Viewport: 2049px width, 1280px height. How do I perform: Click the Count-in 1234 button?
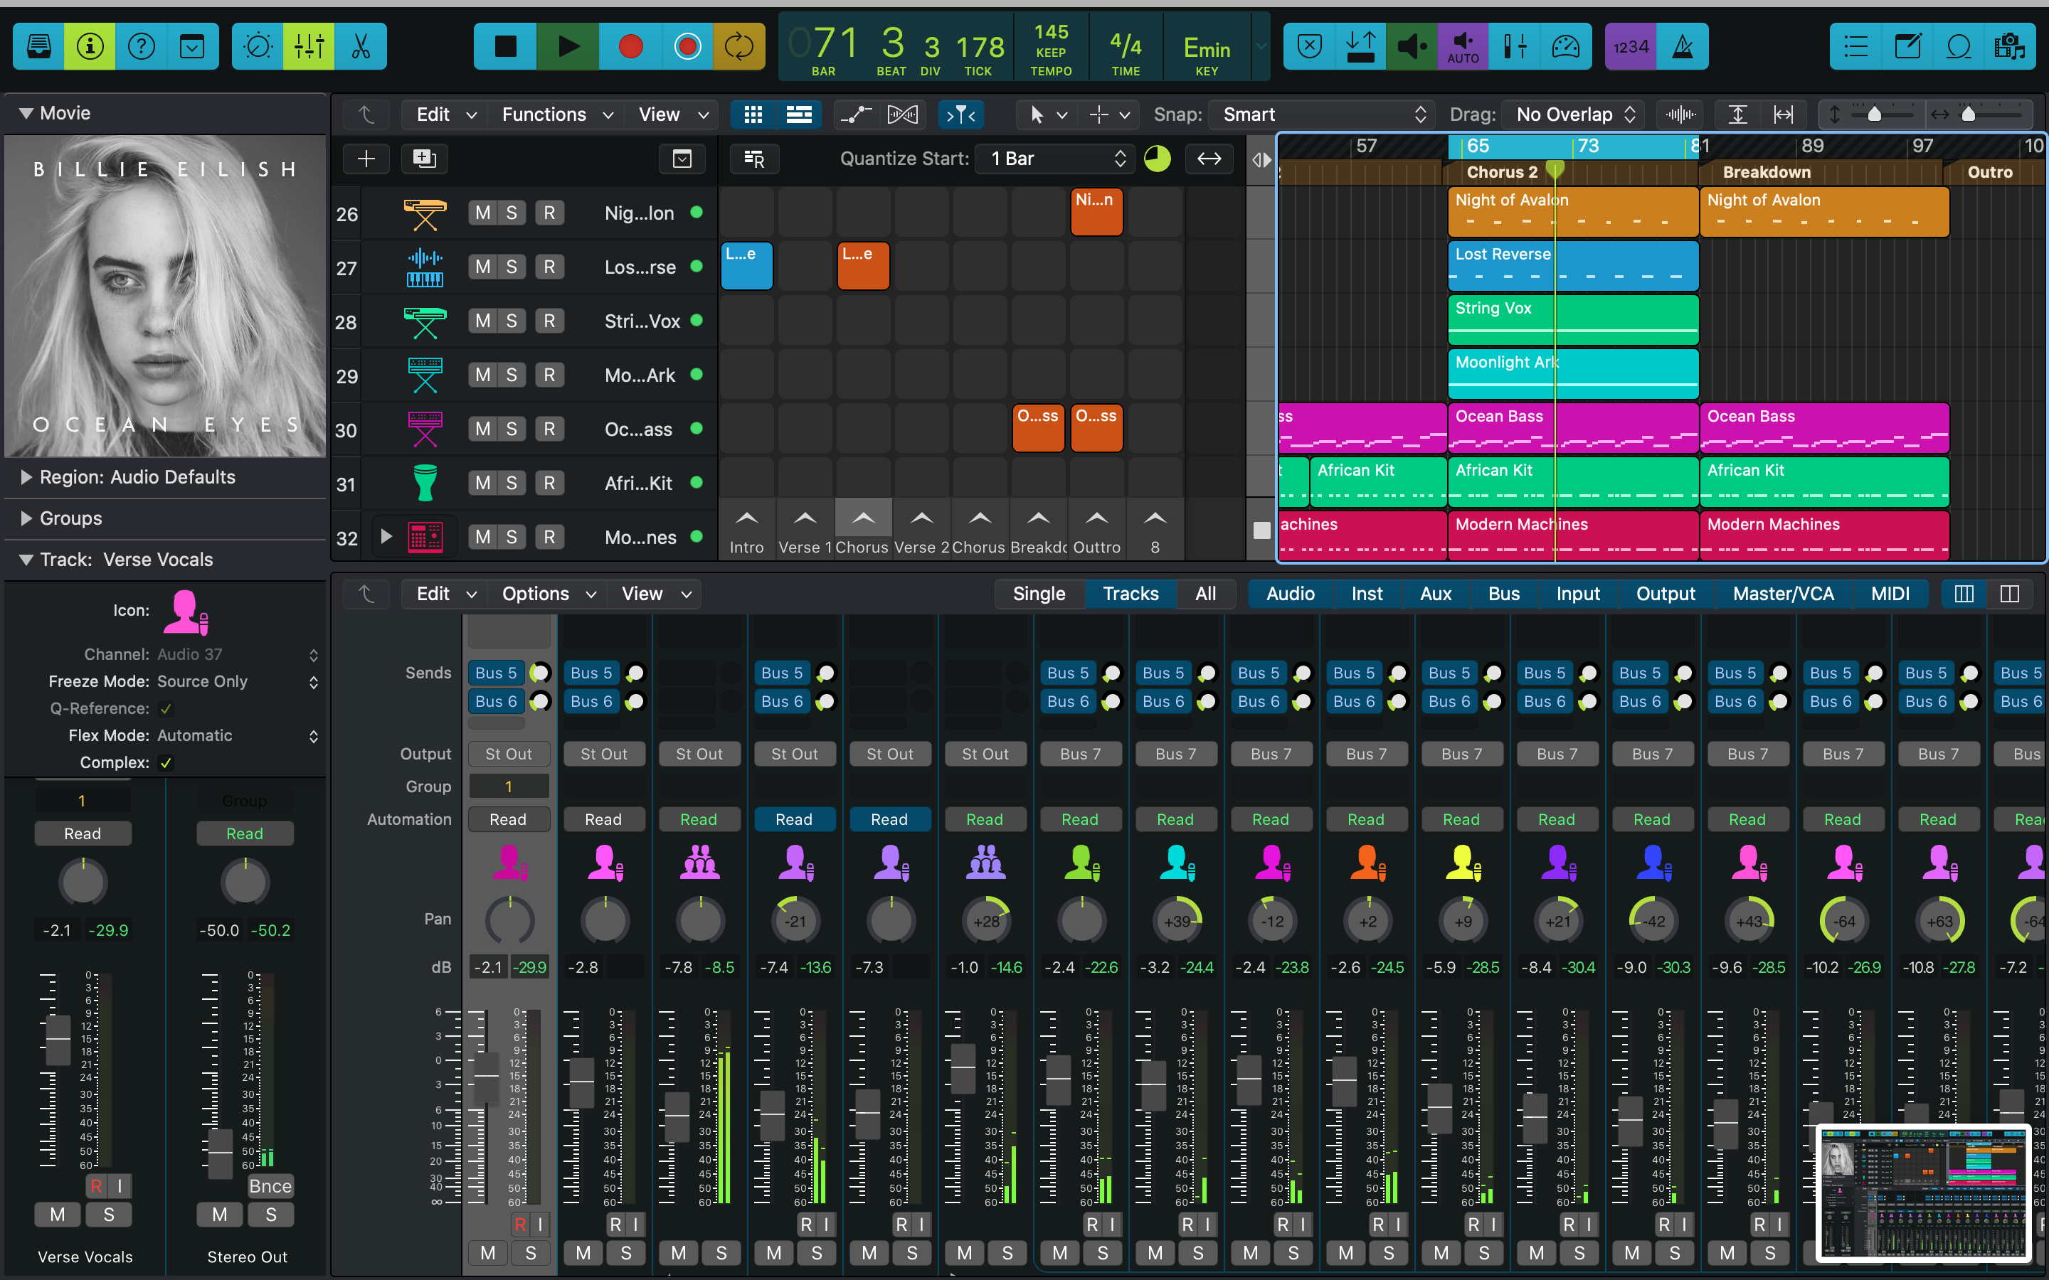pos(1630,46)
